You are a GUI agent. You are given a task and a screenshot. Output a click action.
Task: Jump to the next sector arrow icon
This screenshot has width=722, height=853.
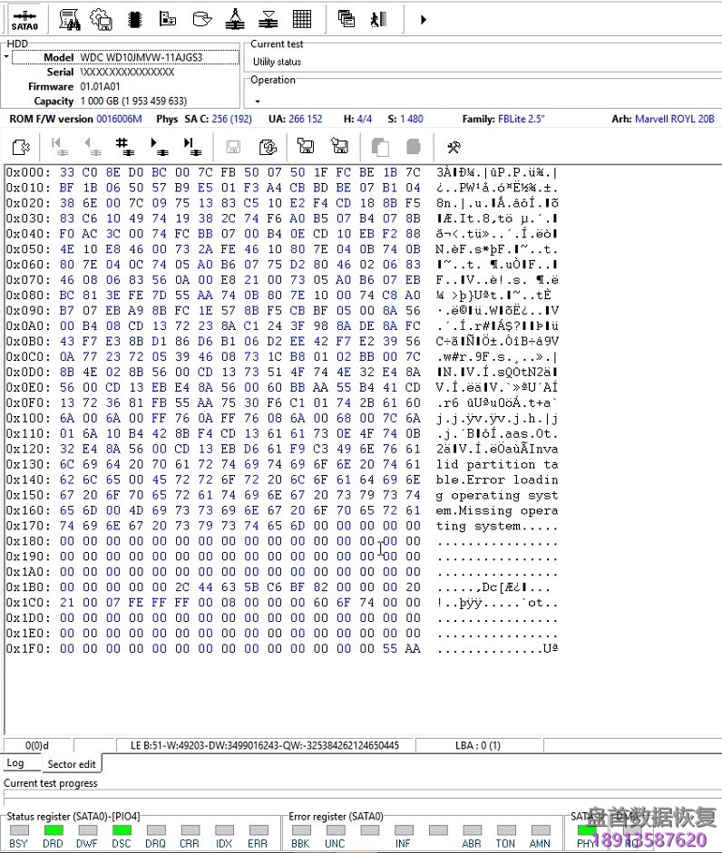coord(159,147)
